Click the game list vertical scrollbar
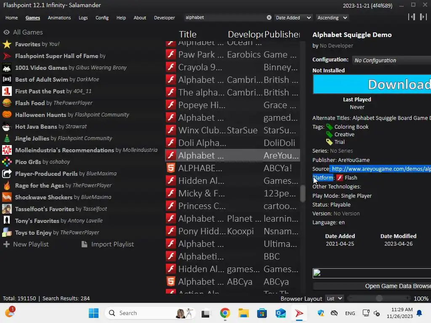 tap(303, 193)
